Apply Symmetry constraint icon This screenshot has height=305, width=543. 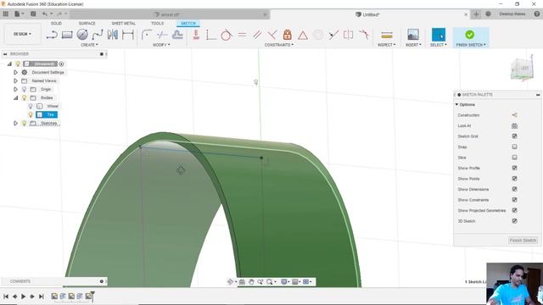click(x=348, y=35)
